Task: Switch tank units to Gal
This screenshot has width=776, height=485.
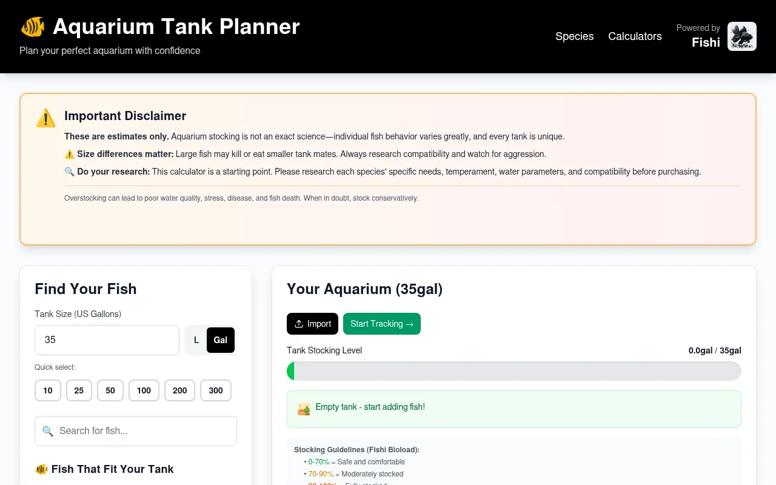Action: coord(221,340)
